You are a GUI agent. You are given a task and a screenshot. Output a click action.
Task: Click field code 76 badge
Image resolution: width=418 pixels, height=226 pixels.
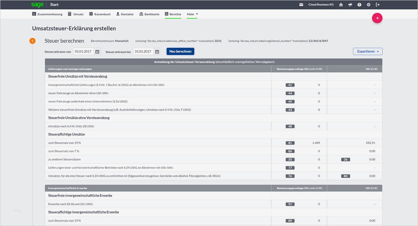[290, 176]
